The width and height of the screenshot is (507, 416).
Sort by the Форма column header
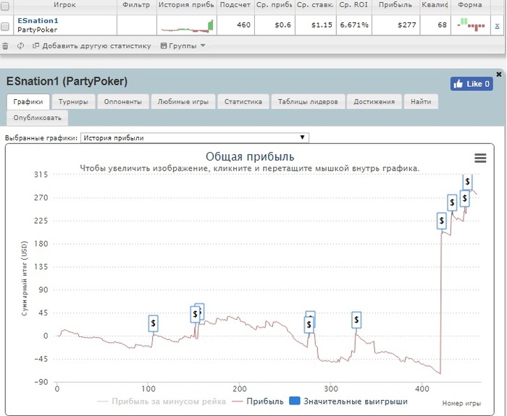470,5
